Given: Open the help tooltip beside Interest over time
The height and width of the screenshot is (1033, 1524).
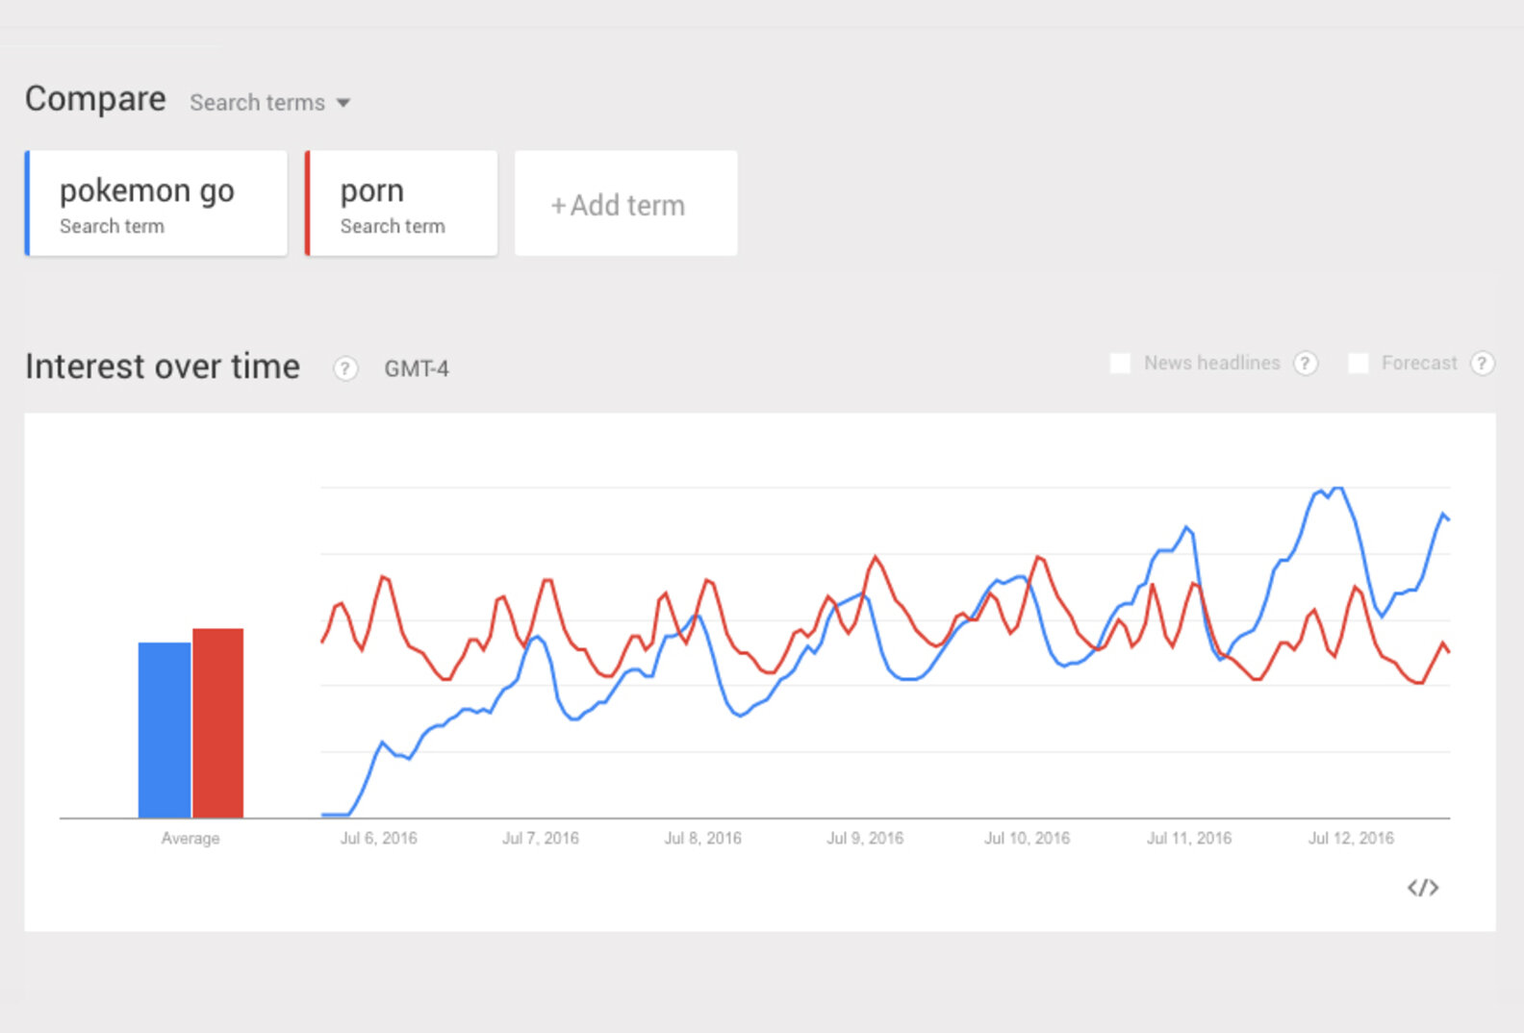Looking at the screenshot, I should click(x=345, y=368).
